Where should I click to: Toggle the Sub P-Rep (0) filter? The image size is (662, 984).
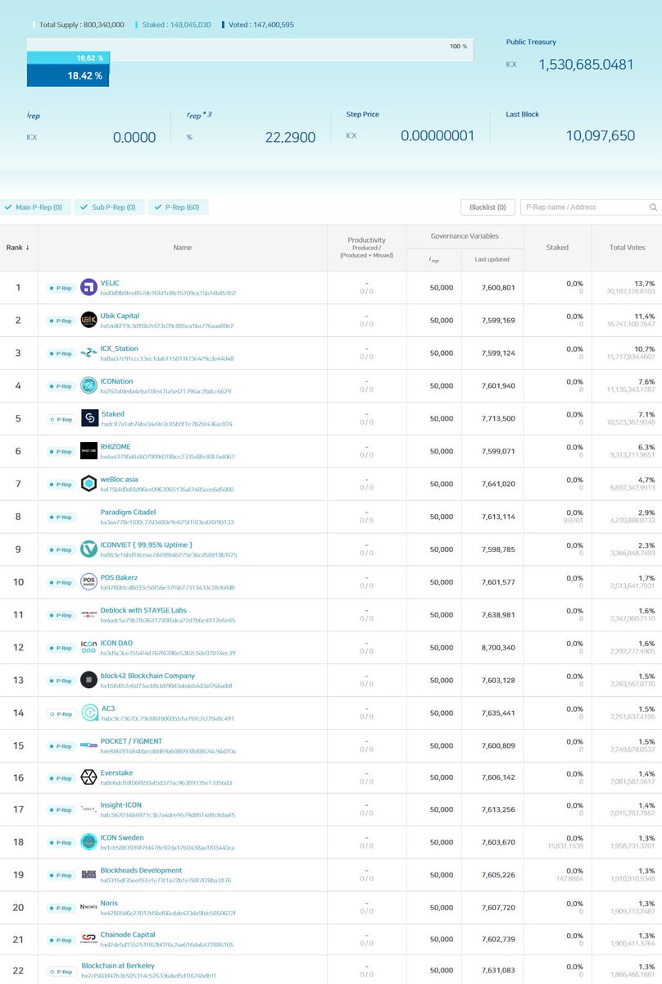109,207
